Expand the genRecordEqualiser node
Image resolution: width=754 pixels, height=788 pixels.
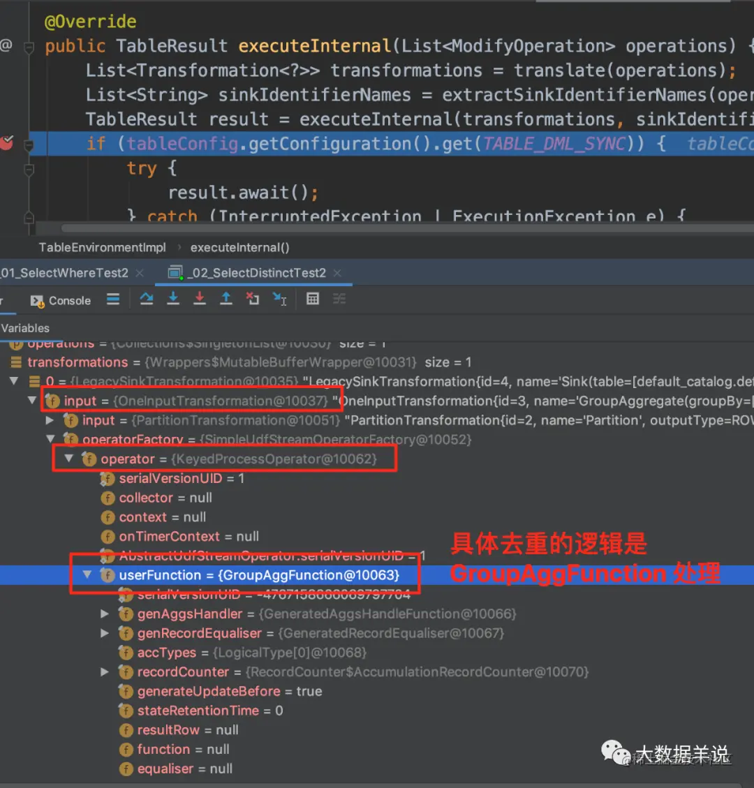click(x=105, y=633)
